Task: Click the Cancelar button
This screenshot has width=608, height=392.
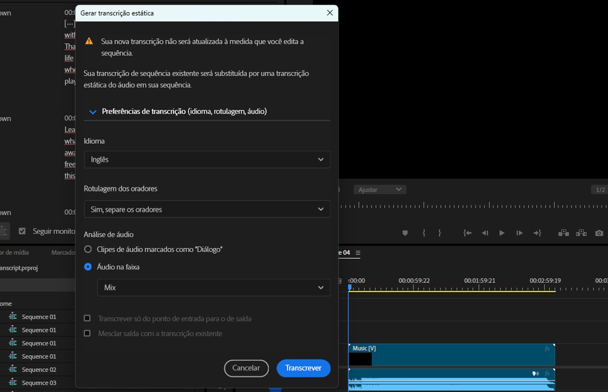Action: point(246,368)
